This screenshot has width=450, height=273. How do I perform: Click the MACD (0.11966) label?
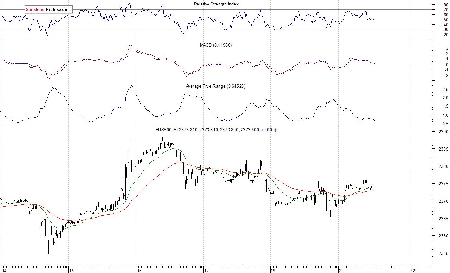click(216, 45)
